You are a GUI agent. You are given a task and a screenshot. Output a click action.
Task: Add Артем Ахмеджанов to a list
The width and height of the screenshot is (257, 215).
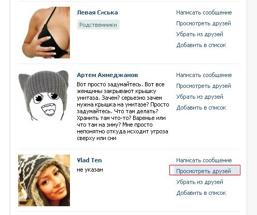tap(201, 108)
